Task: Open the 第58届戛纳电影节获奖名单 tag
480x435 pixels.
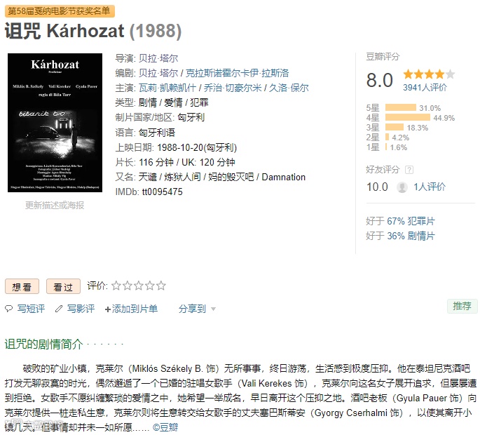Action: [60, 11]
